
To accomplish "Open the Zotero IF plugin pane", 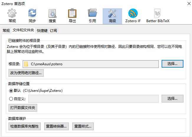I will [133, 16].
